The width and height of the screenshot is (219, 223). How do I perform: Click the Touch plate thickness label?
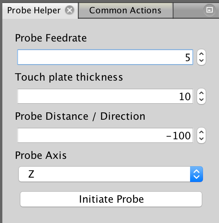tap(69, 77)
